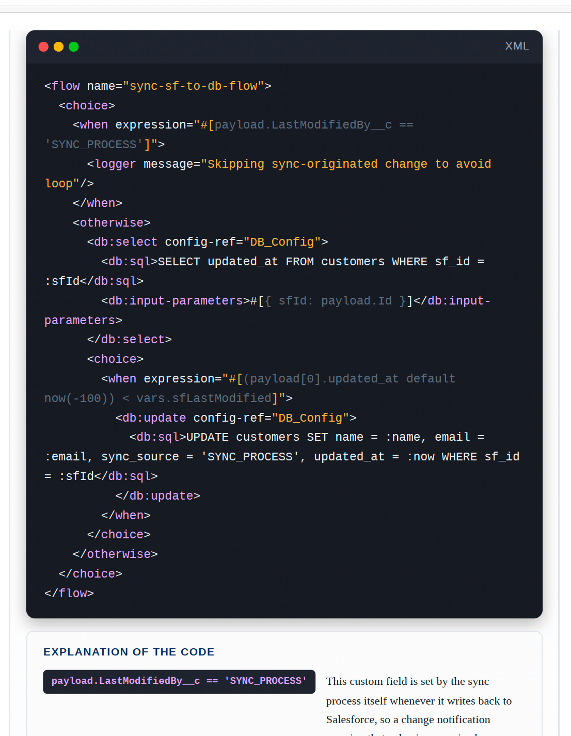Click the opening choice tag on the second line
571x736 pixels.
coord(87,106)
